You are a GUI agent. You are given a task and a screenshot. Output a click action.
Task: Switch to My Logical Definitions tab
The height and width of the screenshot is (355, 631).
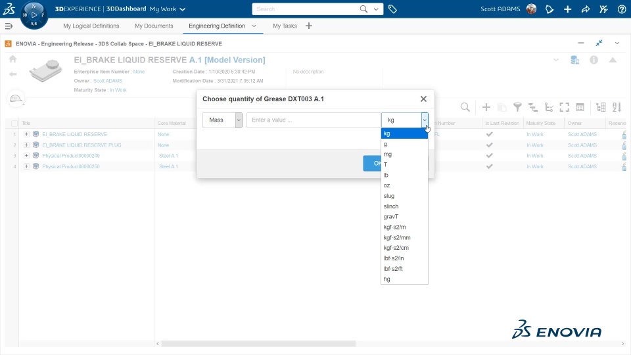coord(91,26)
